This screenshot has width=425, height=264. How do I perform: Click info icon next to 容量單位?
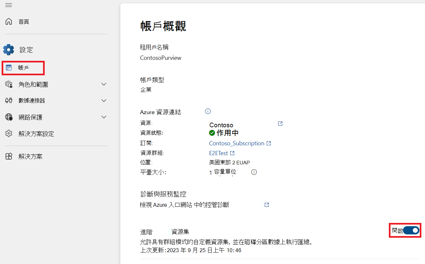(x=254, y=172)
